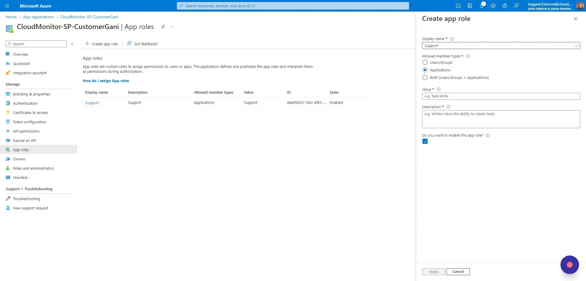Screen dimensions: 586x281
Task: Show info tooltip for enable app role
Action: click(488, 135)
